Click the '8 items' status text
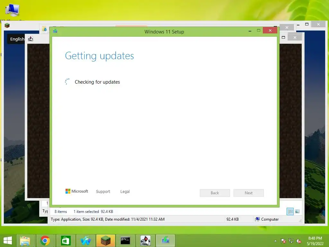 tap(61, 212)
